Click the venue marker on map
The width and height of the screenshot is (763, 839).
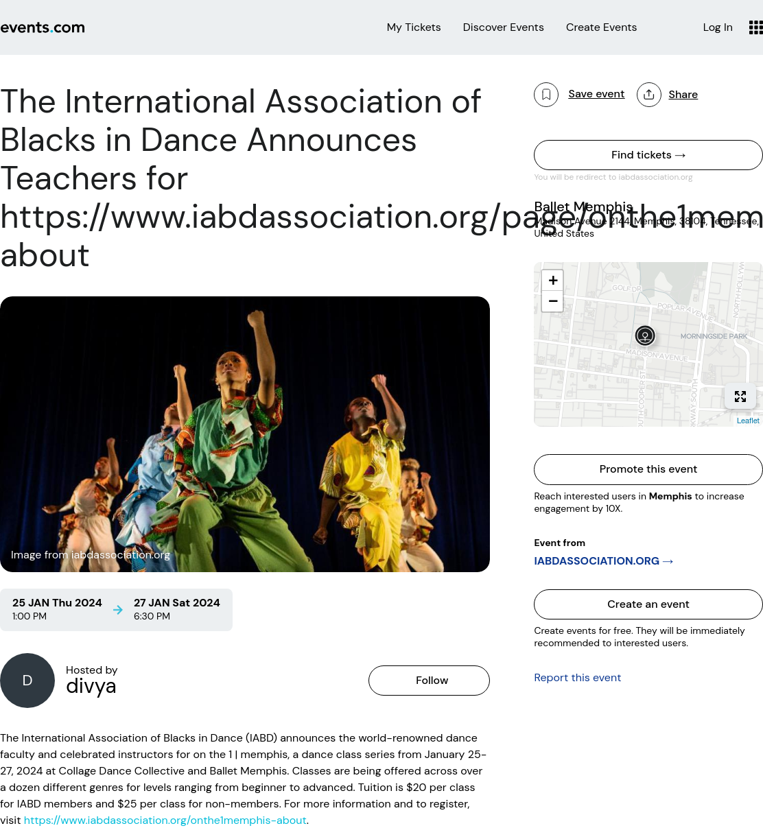[x=645, y=335]
